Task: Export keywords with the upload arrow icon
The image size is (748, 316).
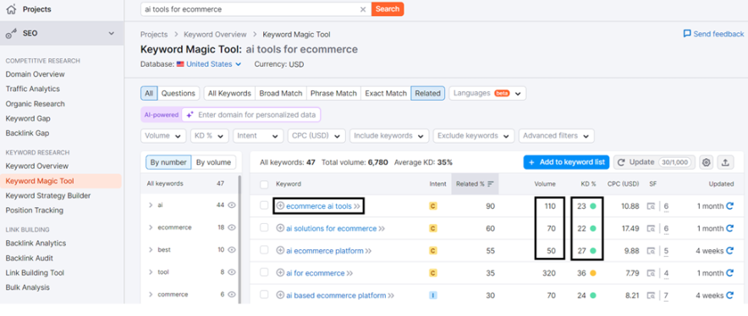Action: point(725,162)
